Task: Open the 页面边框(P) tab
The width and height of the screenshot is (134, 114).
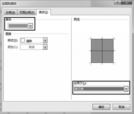Action: pos(27,13)
